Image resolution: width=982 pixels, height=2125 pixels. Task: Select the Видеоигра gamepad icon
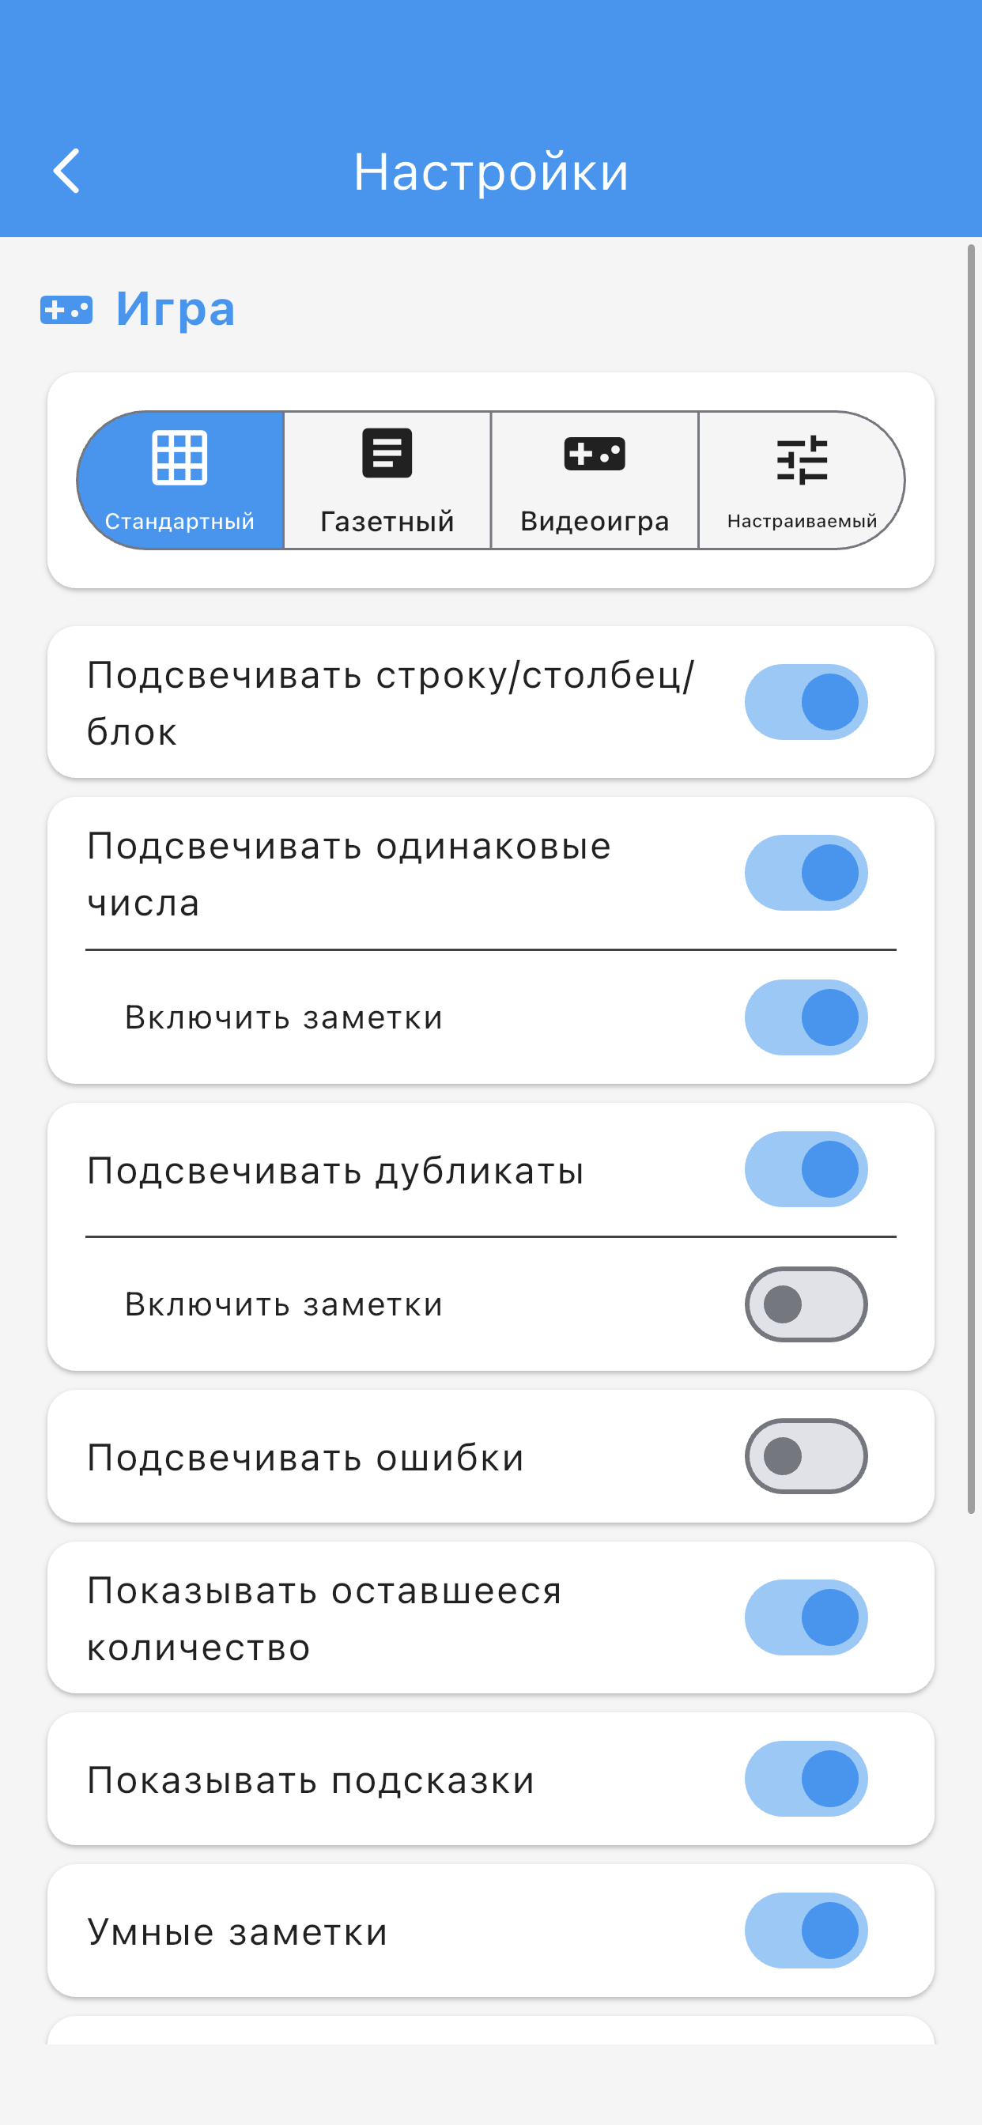click(595, 455)
